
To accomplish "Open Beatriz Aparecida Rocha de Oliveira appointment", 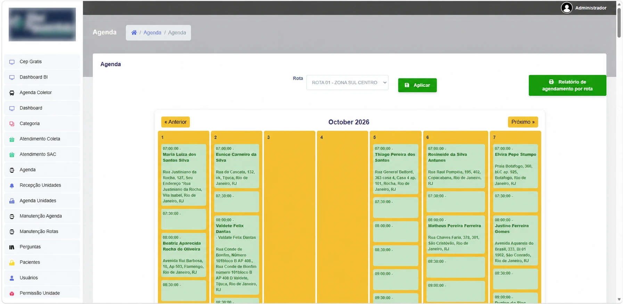I will (x=183, y=255).
